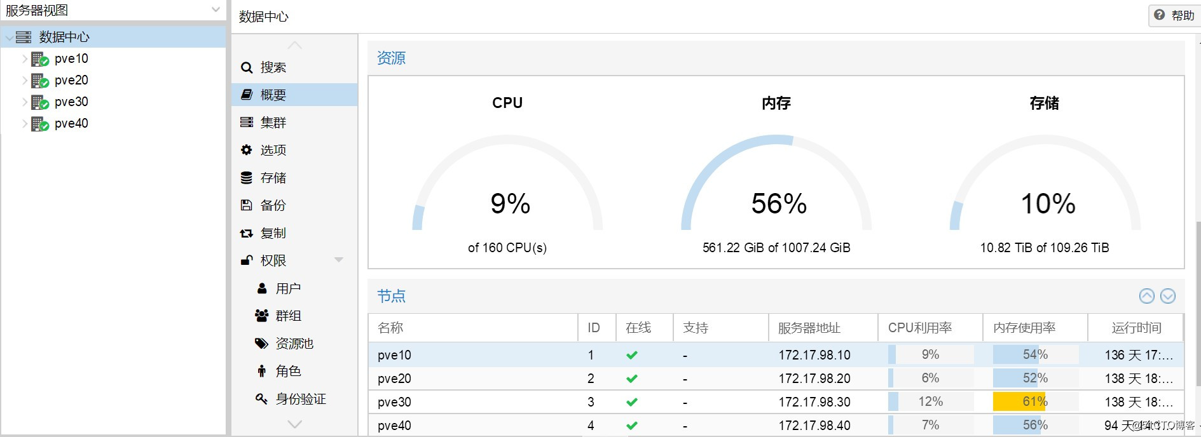
Task: Expand the pve10 tree node
Action: pos(25,59)
